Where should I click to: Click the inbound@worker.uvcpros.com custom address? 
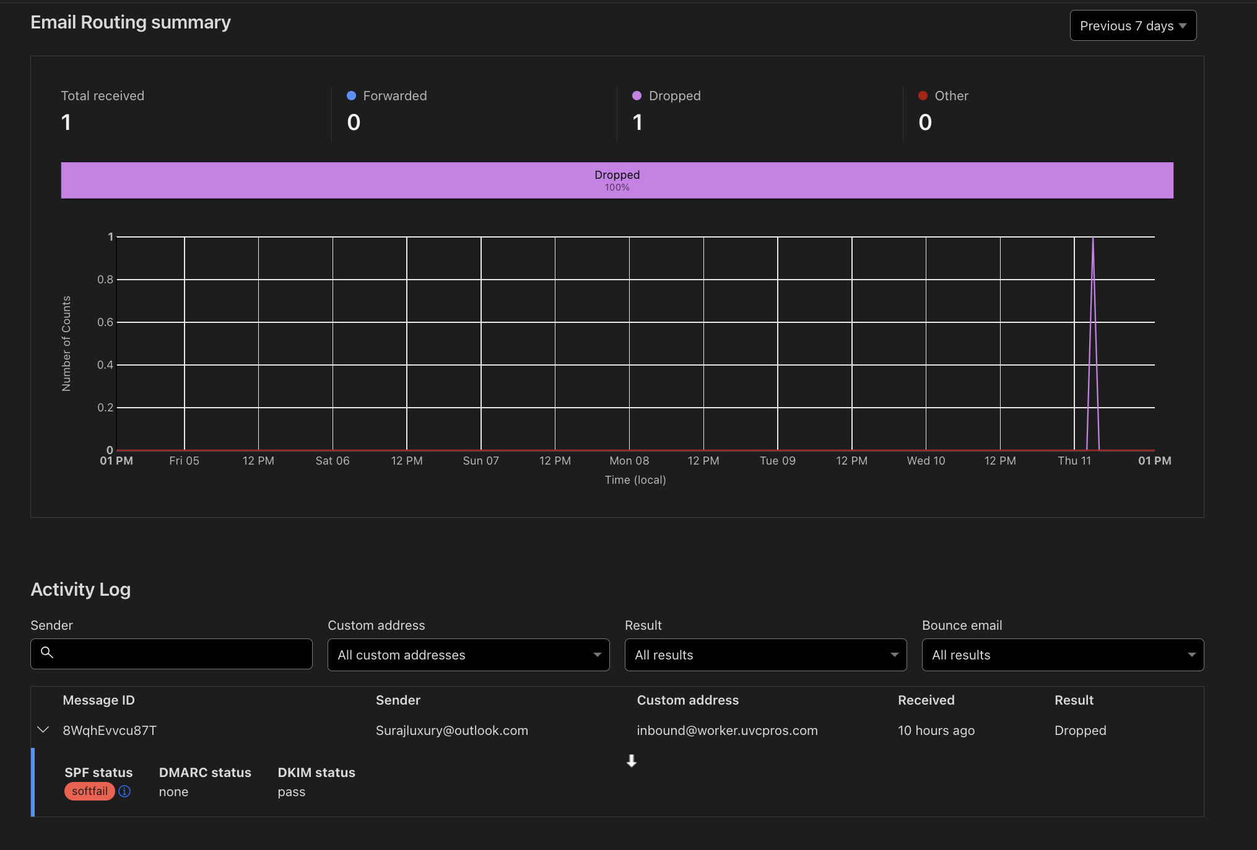click(x=727, y=731)
